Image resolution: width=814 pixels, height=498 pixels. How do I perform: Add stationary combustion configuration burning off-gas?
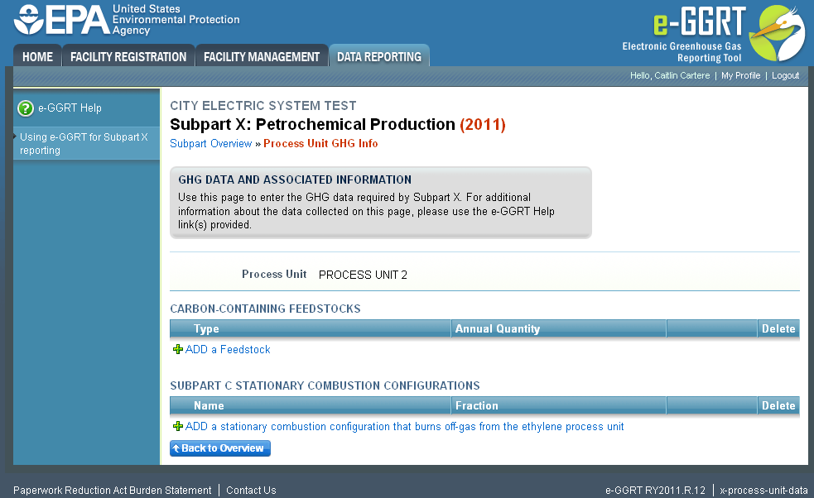(x=404, y=426)
